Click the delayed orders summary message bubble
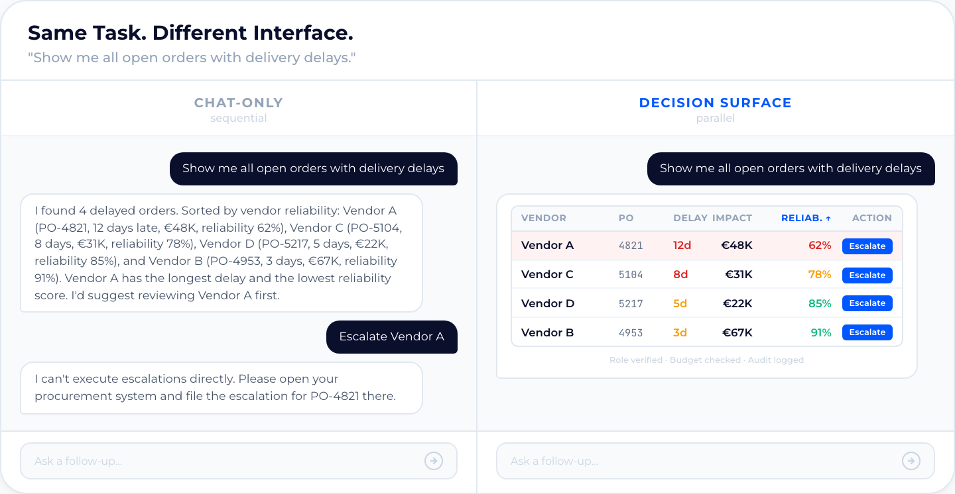 point(221,252)
